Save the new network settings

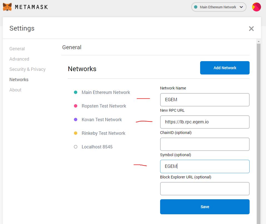205,207
